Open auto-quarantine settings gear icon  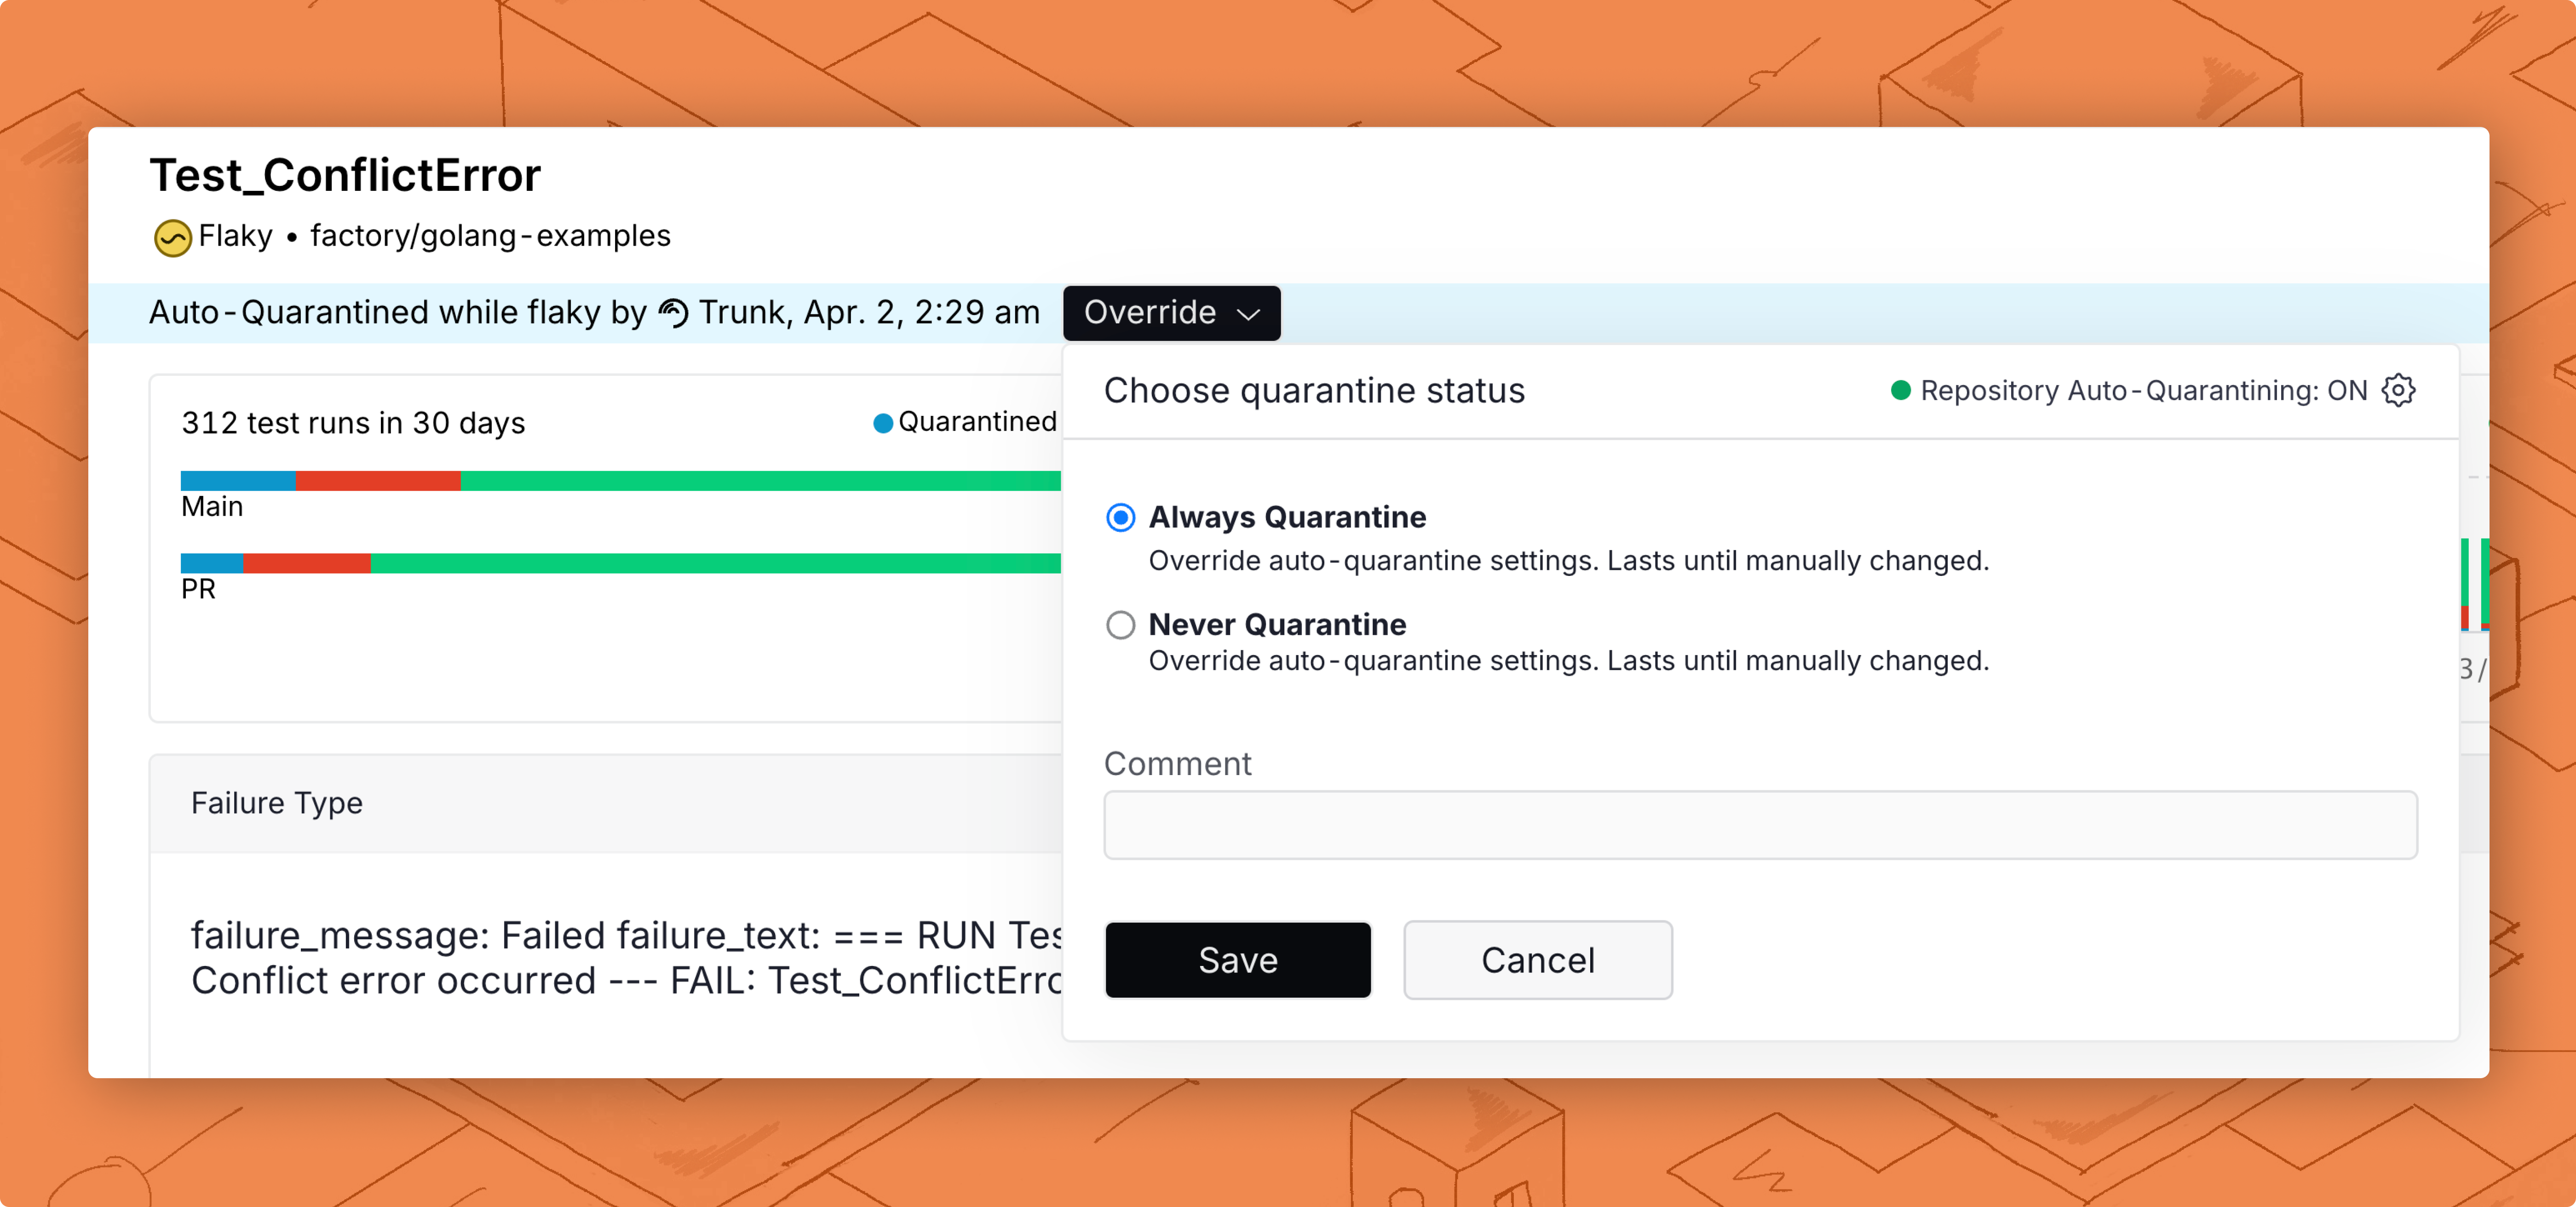pyautogui.click(x=2398, y=390)
